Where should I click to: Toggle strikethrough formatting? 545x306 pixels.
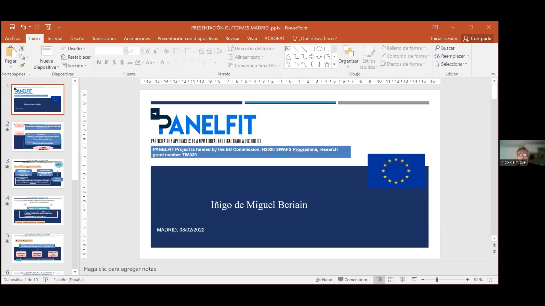[130, 63]
